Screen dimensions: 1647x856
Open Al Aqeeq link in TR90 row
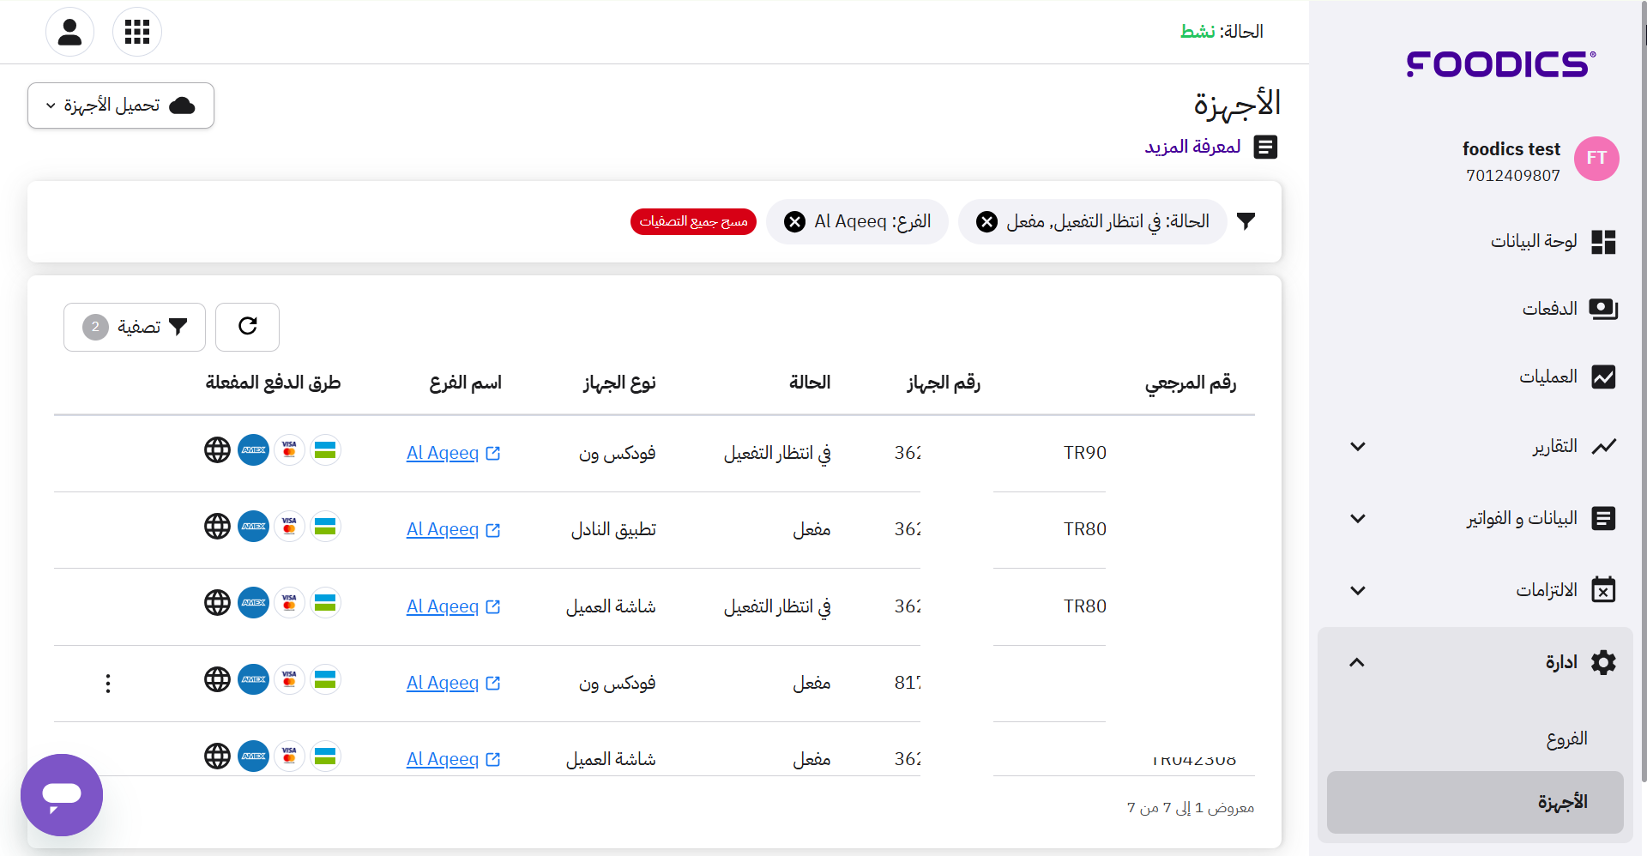[453, 453]
